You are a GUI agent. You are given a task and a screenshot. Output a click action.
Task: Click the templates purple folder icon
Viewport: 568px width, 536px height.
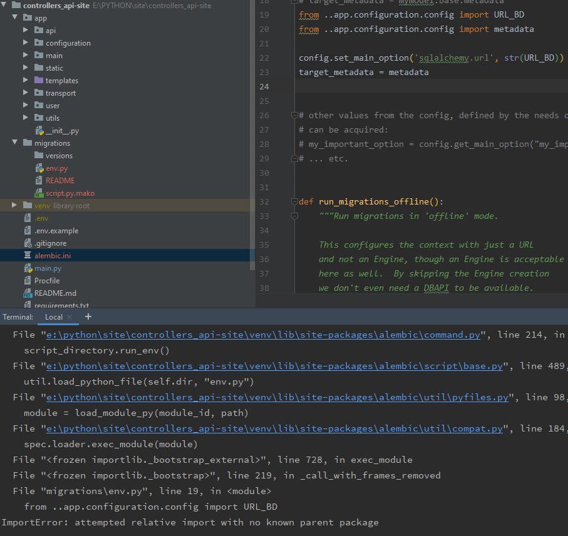[39, 80]
